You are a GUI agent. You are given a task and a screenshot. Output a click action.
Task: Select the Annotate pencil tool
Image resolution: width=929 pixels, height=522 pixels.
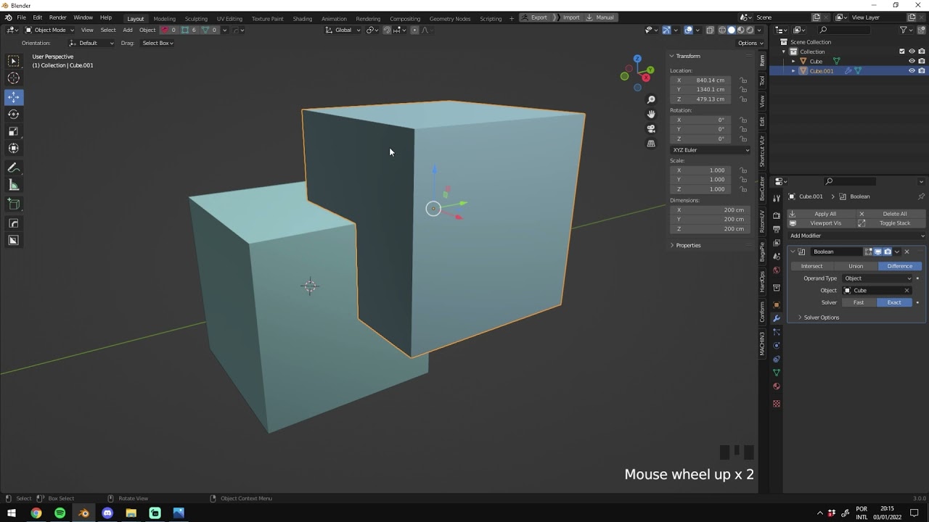pos(13,167)
